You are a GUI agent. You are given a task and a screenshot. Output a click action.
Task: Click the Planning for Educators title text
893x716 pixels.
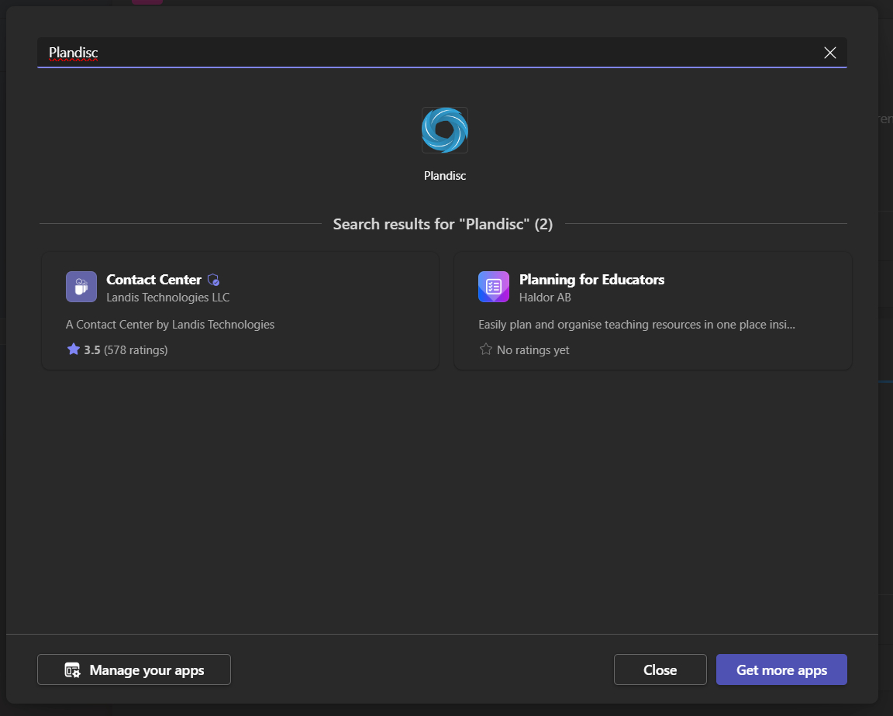pos(591,280)
